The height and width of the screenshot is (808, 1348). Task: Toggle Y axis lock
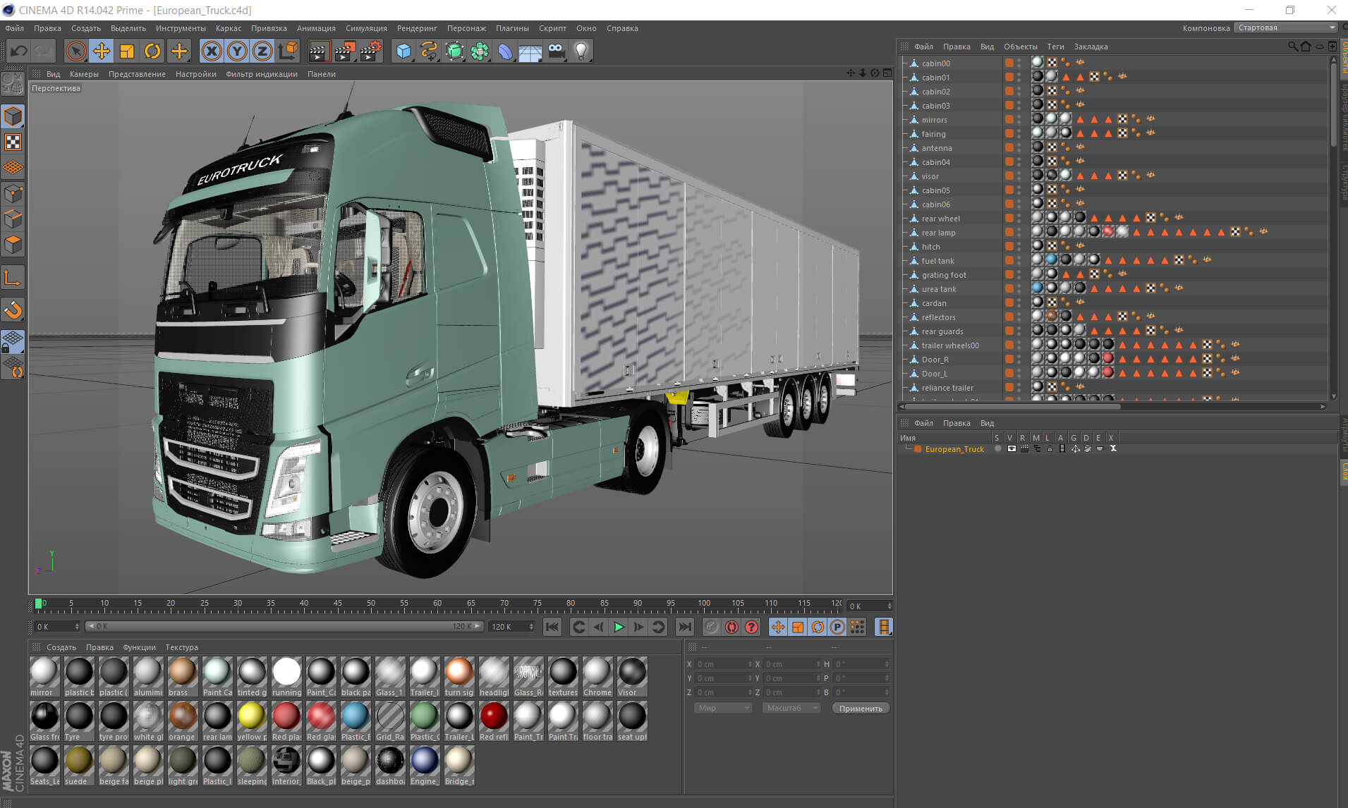point(237,51)
